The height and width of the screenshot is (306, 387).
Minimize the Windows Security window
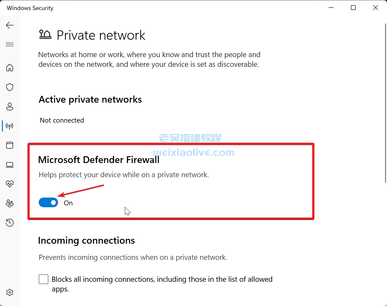point(331,7)
